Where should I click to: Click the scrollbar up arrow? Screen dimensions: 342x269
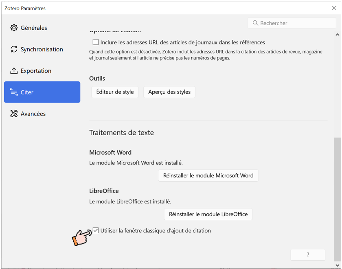(338, 35)
